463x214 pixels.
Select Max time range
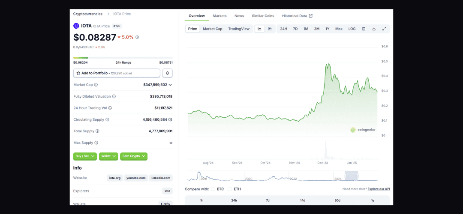(339, 29)
